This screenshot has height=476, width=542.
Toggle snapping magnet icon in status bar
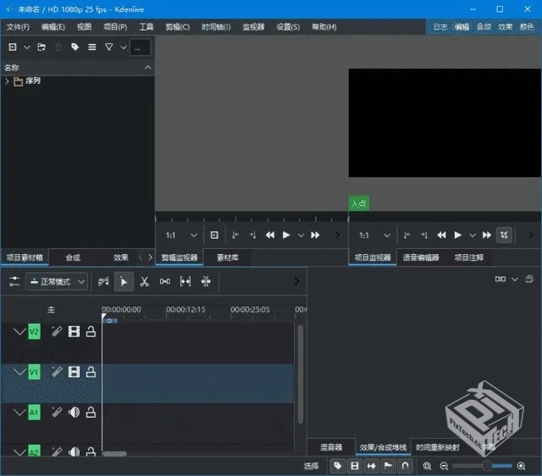[x=405, y=466]
